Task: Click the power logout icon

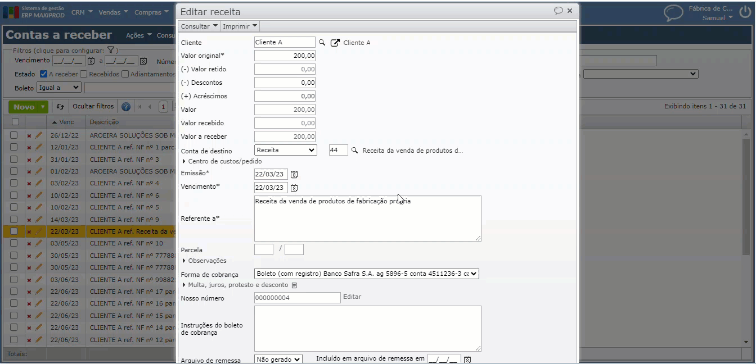Action: click(746, 13)
